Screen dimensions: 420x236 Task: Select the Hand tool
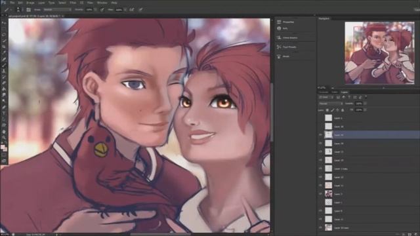(4, 131)
